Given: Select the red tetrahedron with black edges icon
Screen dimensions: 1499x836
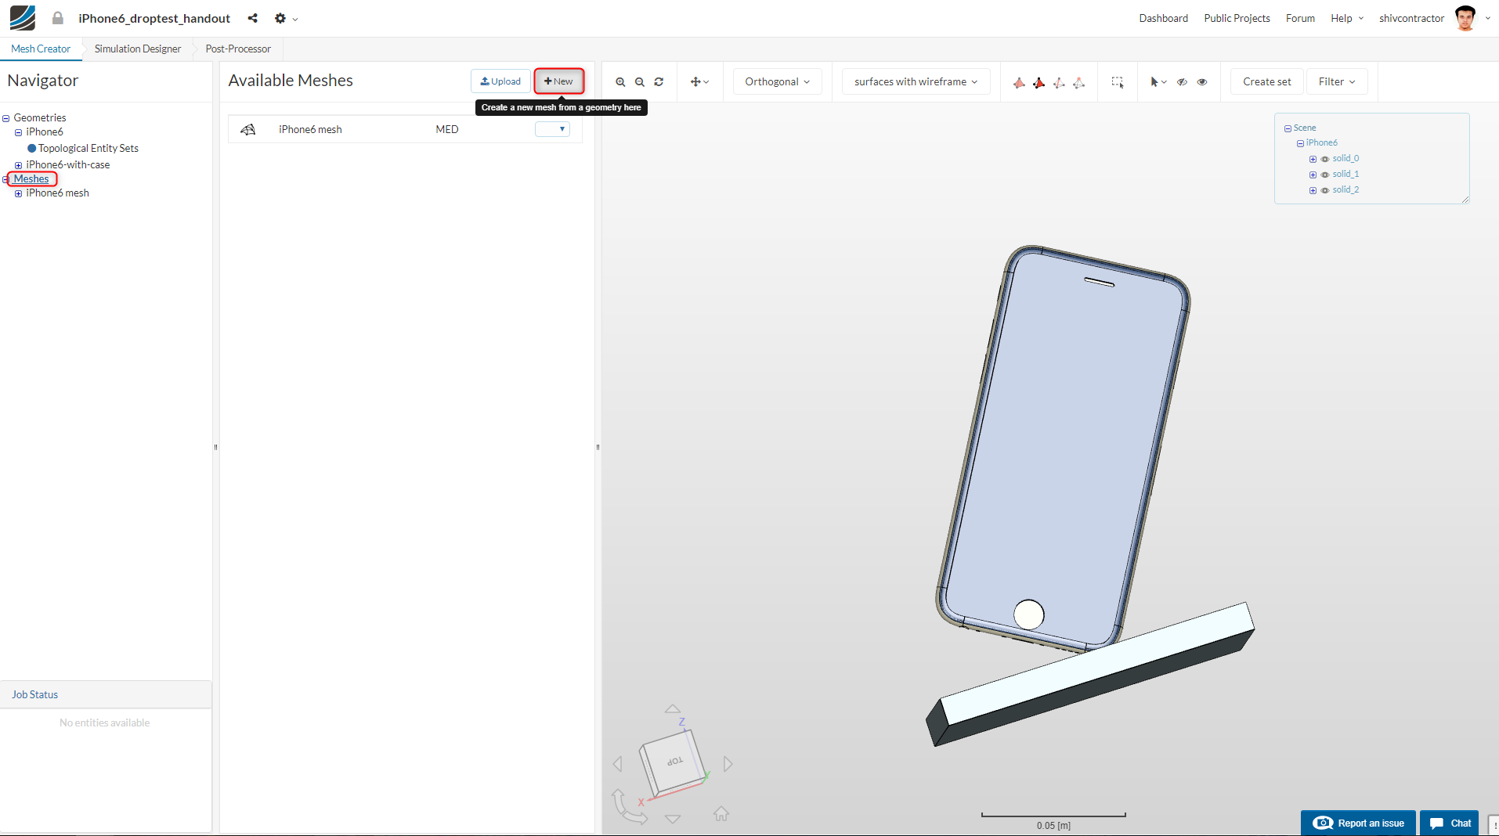Looking at the screenshot, I should click(1039, 82).
